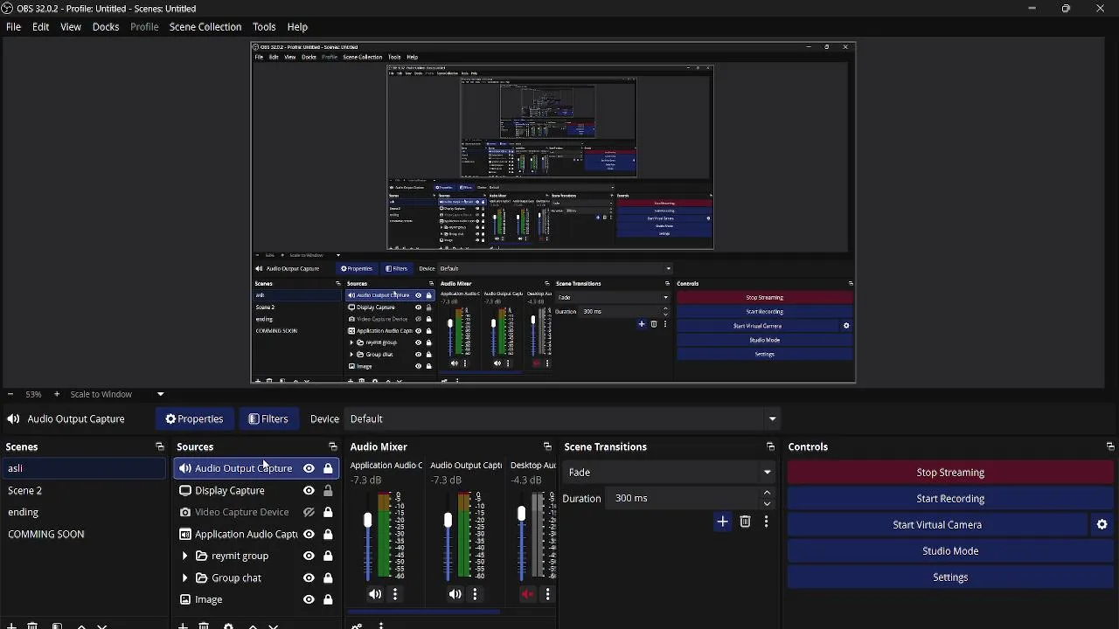Open the Edit menu
The image size is (1119, 629).
click(40, 27)
